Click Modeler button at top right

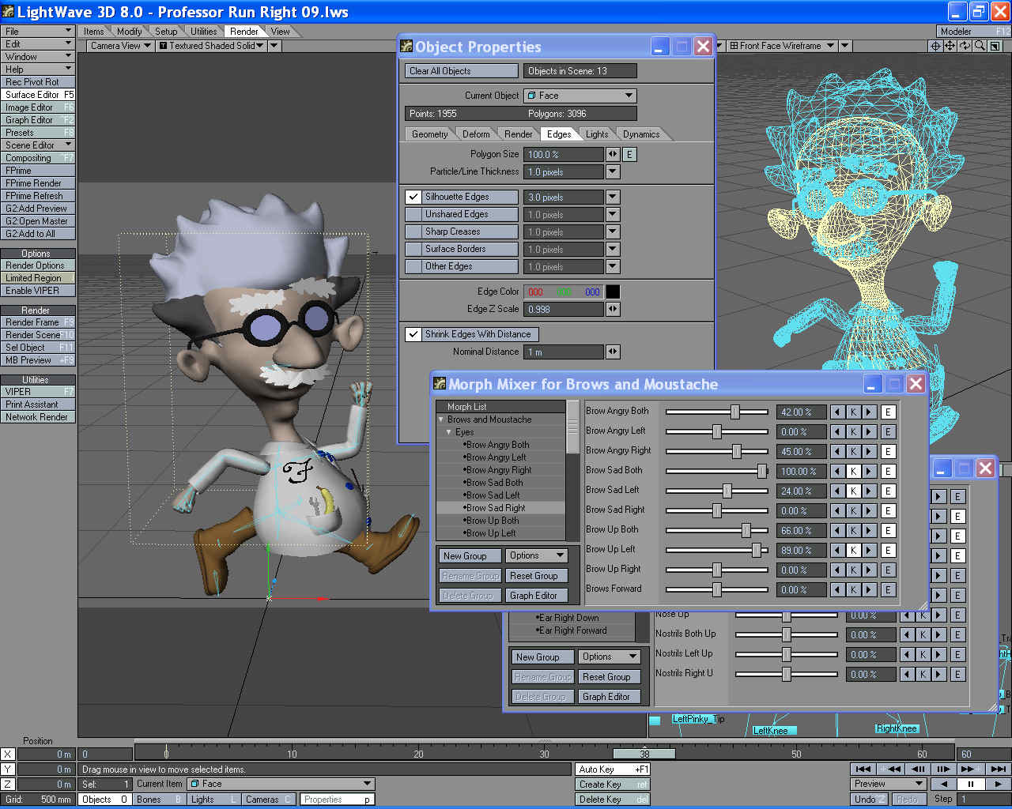(x=974, y=32)
